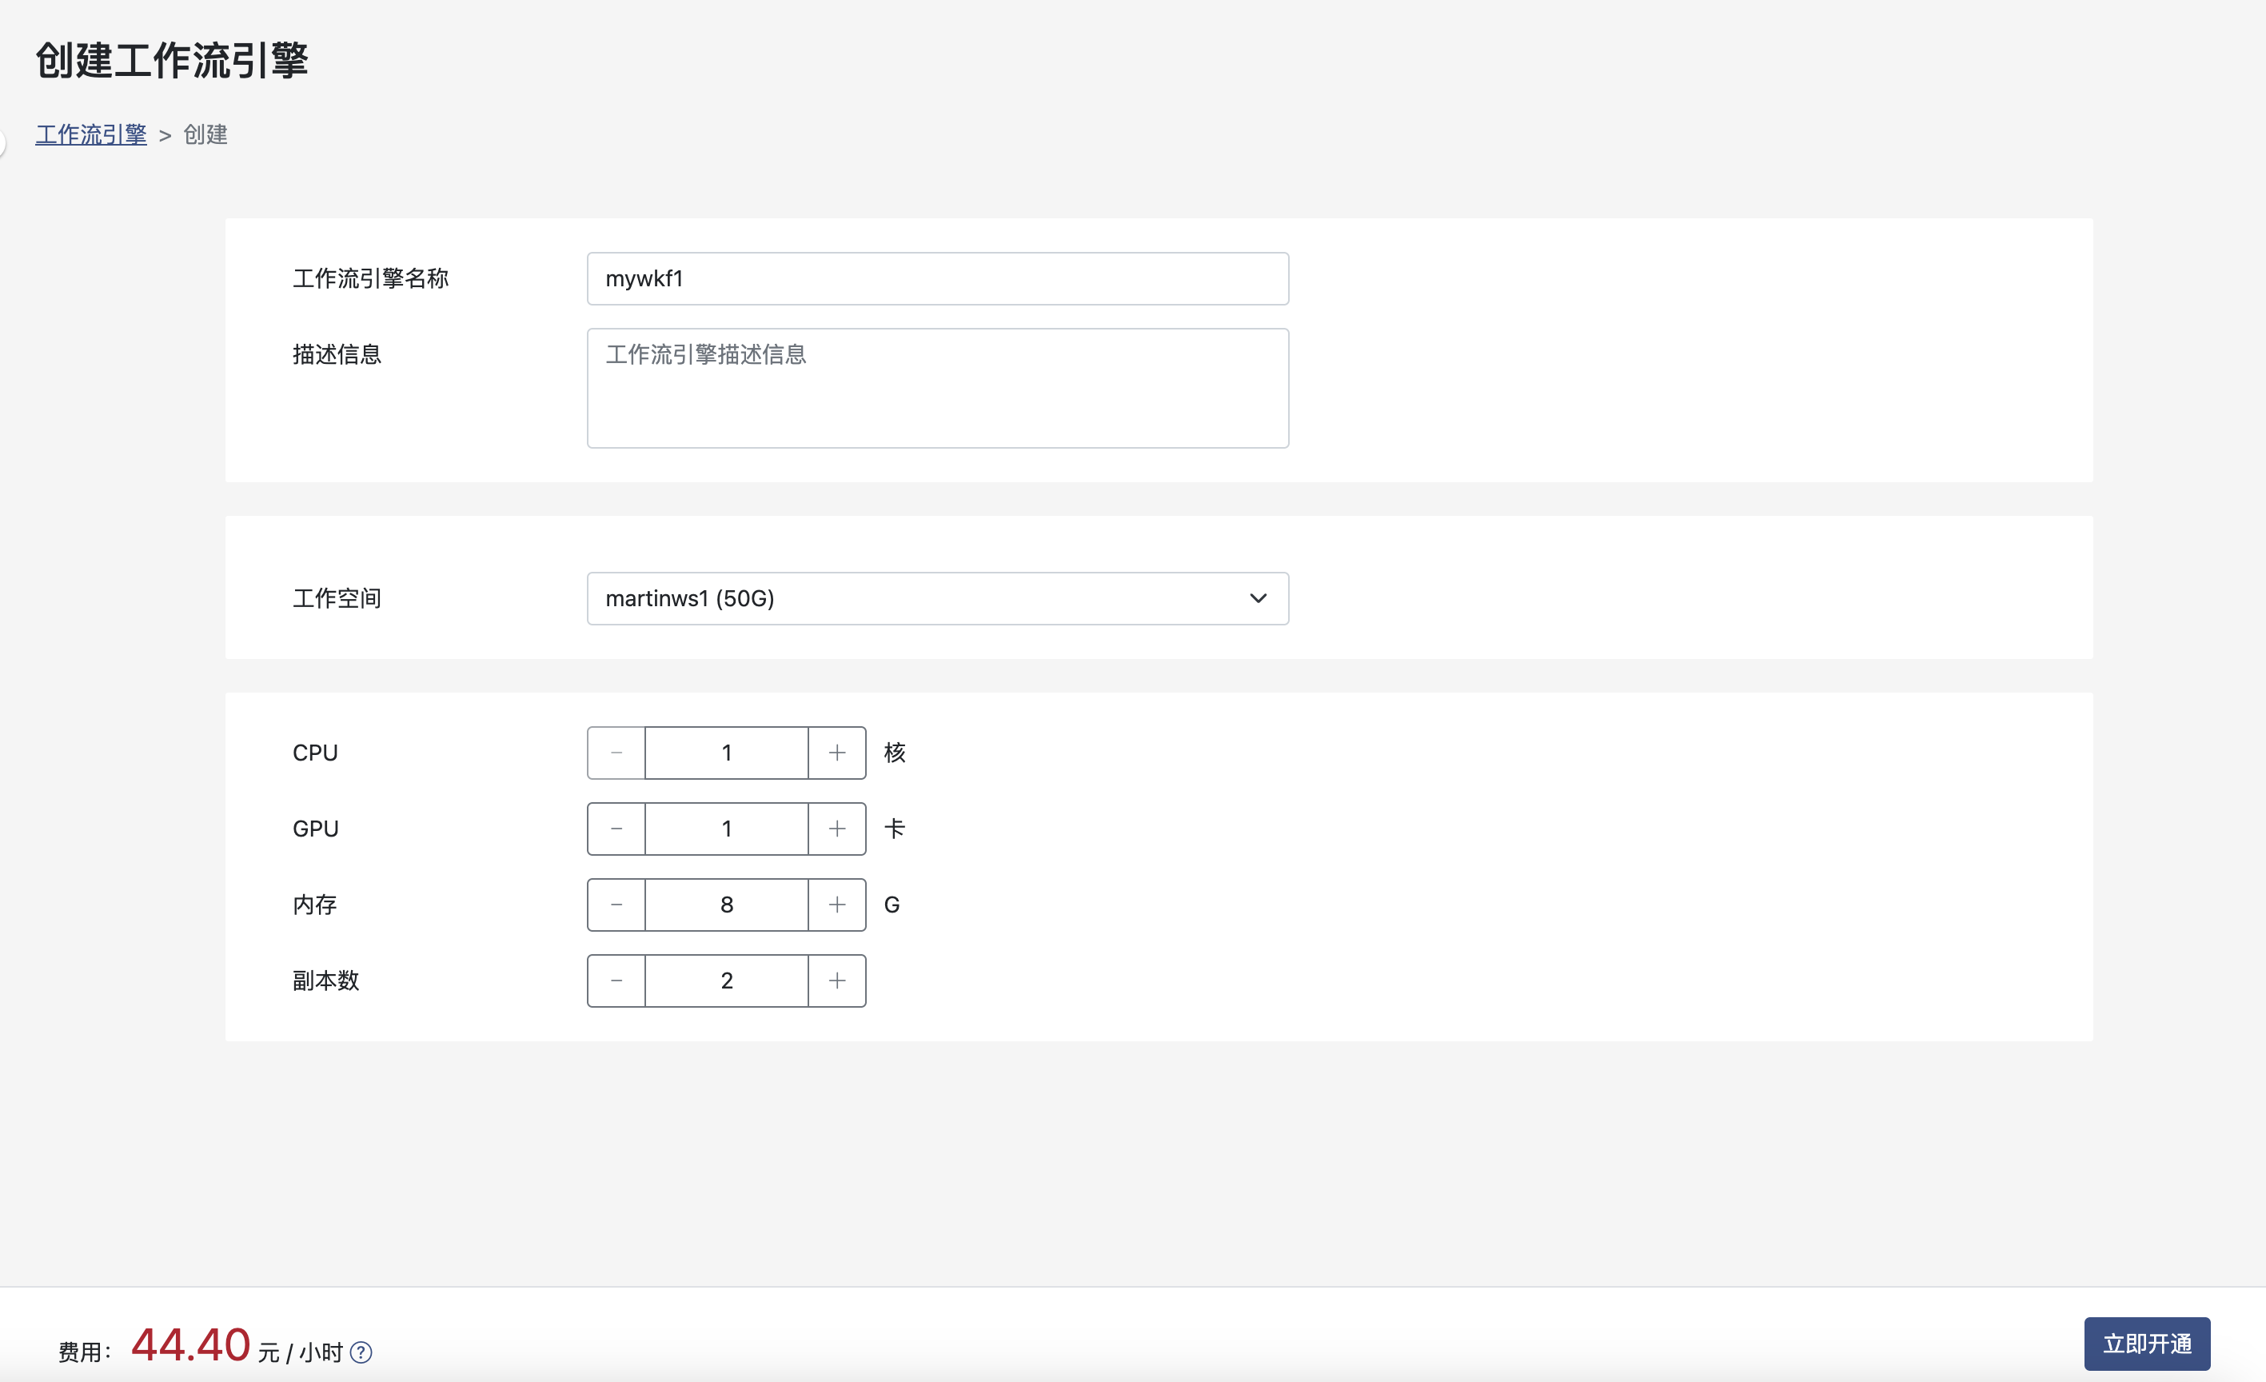2266x1382 pixels.
Task: Increase 内存 memory with plus button
Action: (x=837, y=905)
